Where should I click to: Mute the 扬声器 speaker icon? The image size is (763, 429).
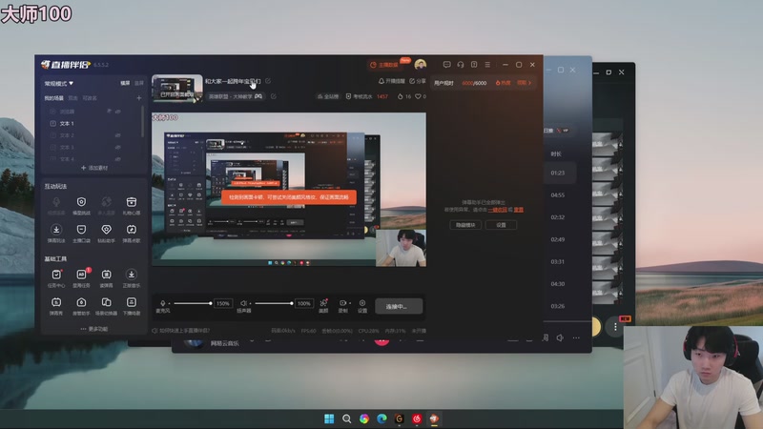[x=243, y=303]
